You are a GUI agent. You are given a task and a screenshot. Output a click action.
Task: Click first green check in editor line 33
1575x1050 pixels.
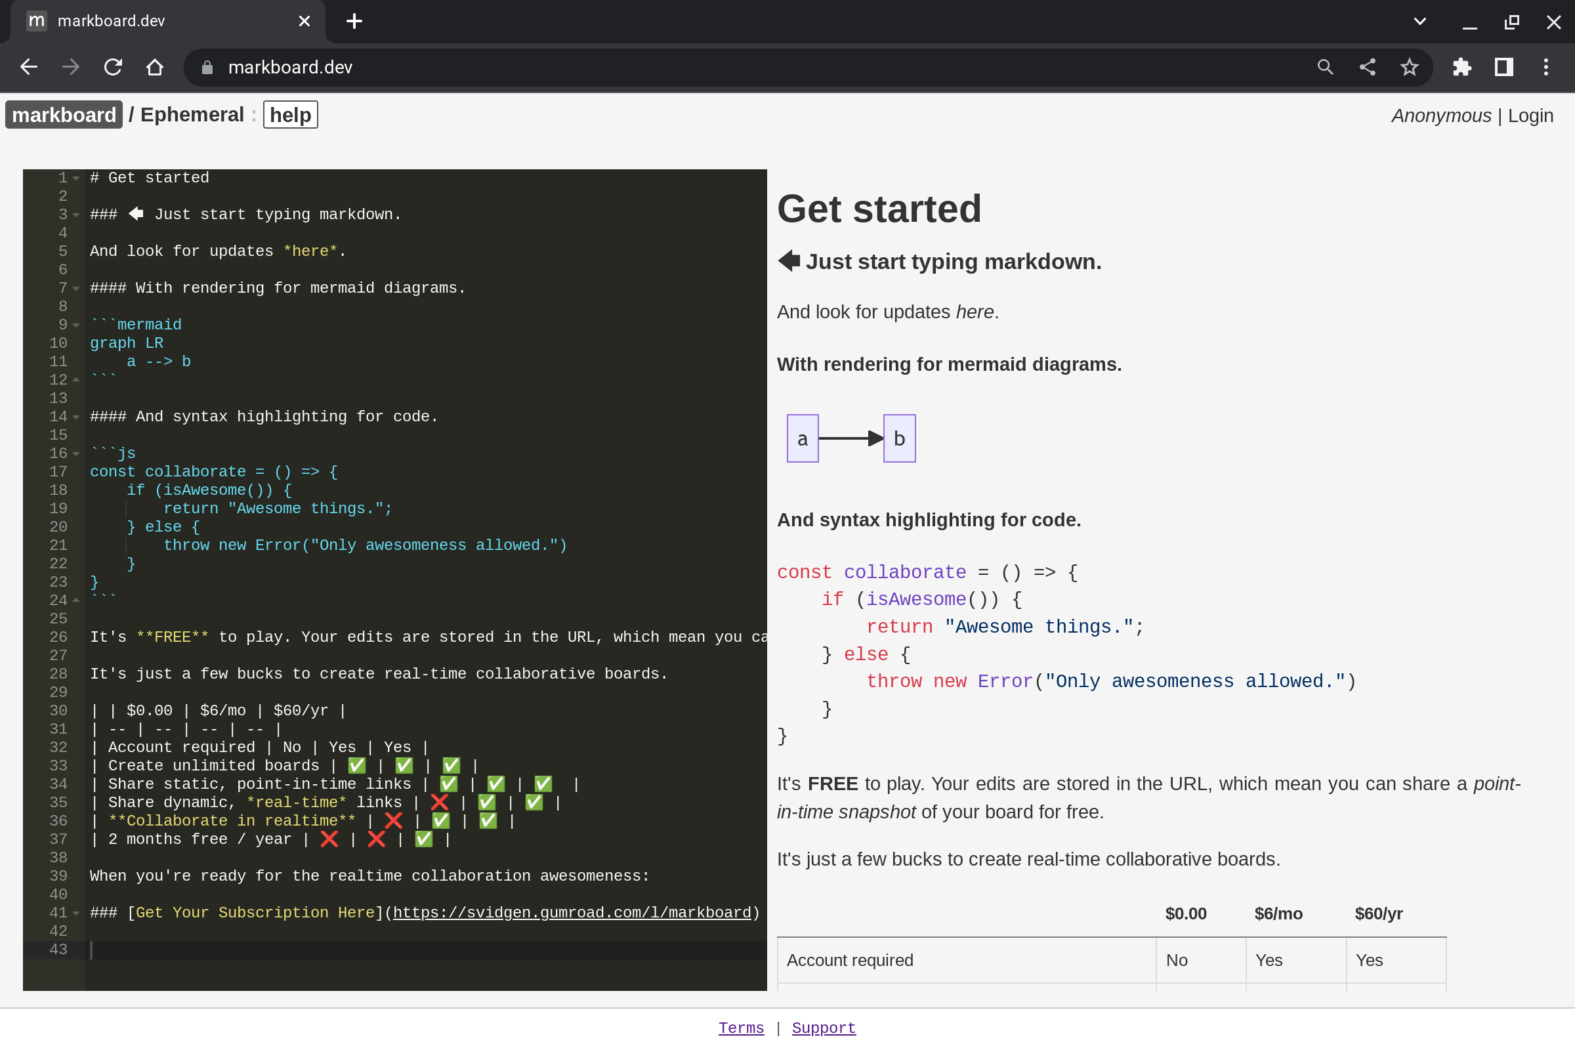357,765
